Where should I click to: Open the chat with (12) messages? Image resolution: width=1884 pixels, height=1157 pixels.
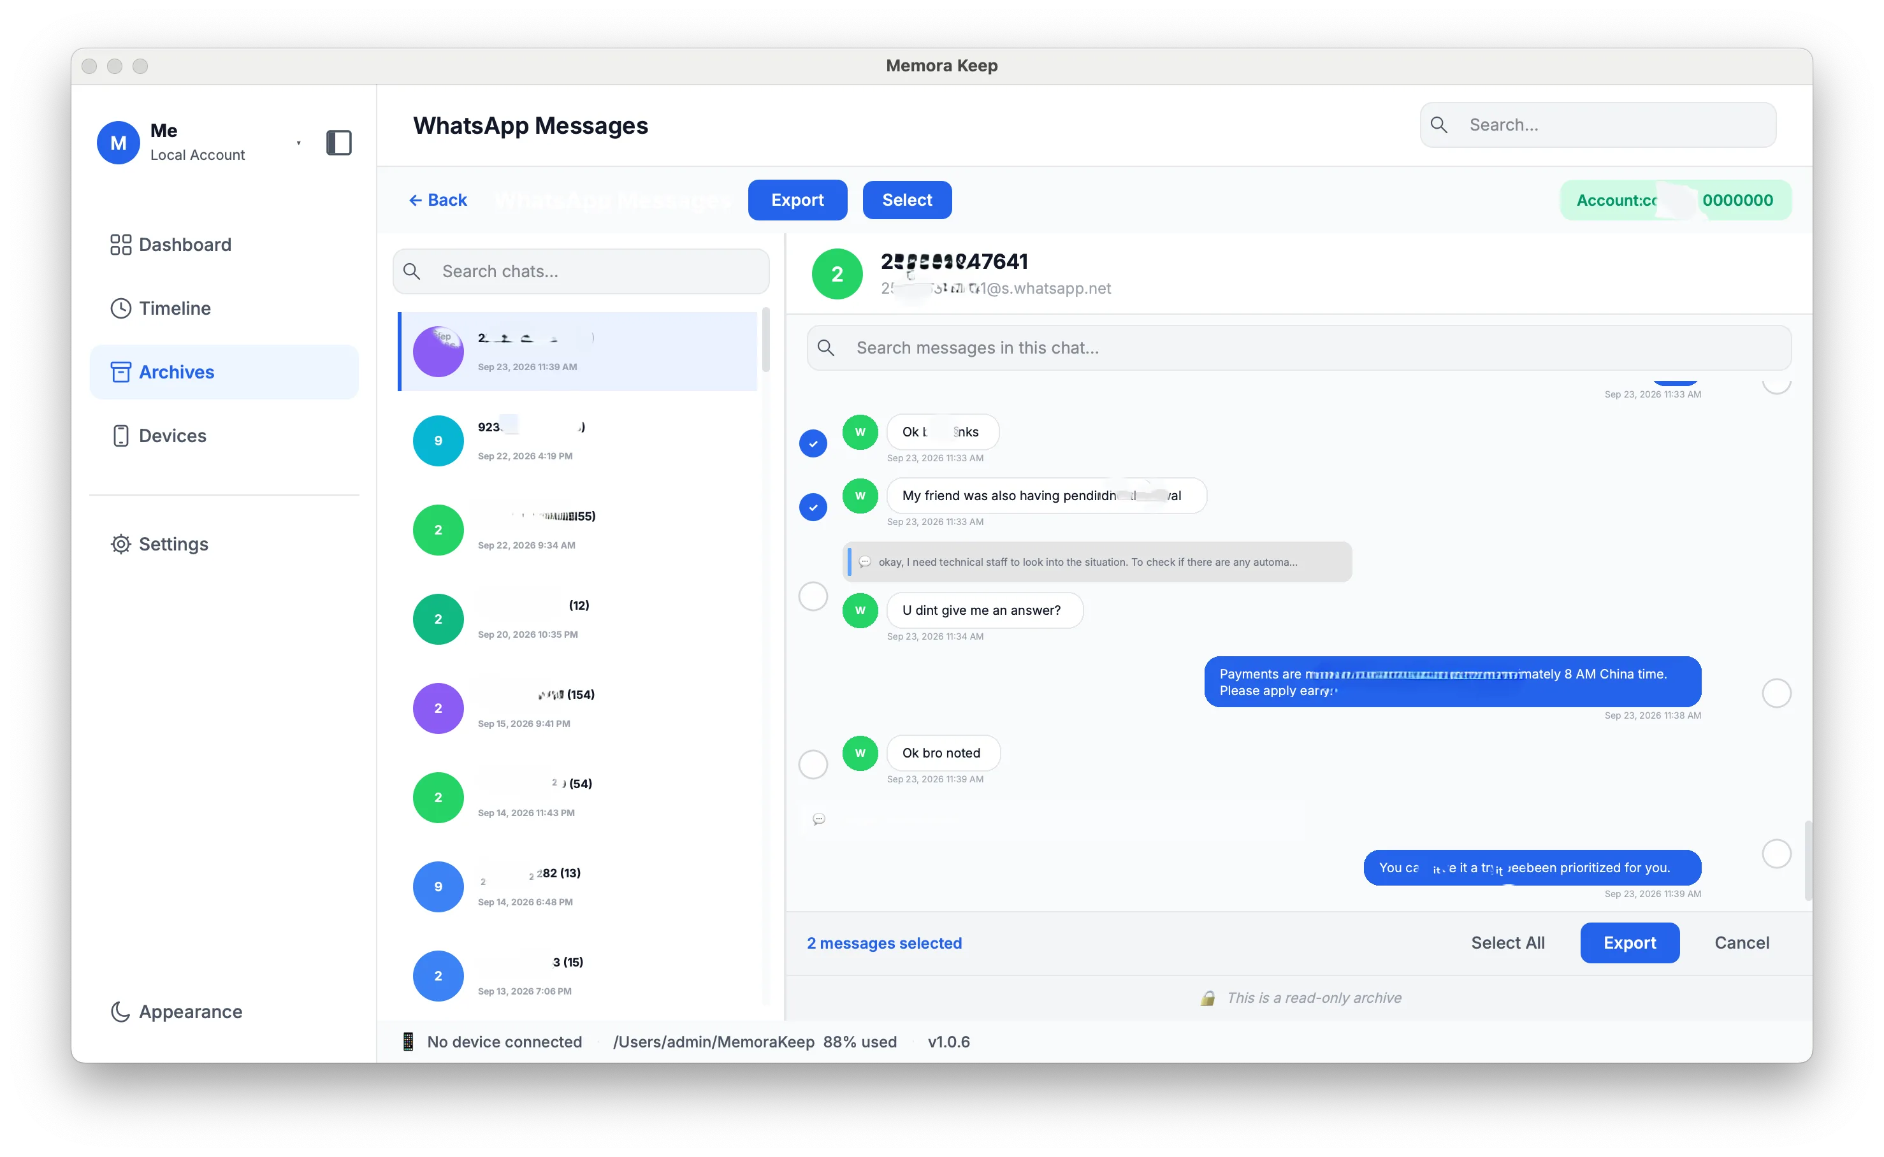[579, 619]
